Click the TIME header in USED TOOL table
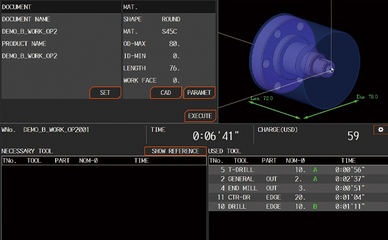The height and width of the screenshot is (240, 388). pos(349,161)
